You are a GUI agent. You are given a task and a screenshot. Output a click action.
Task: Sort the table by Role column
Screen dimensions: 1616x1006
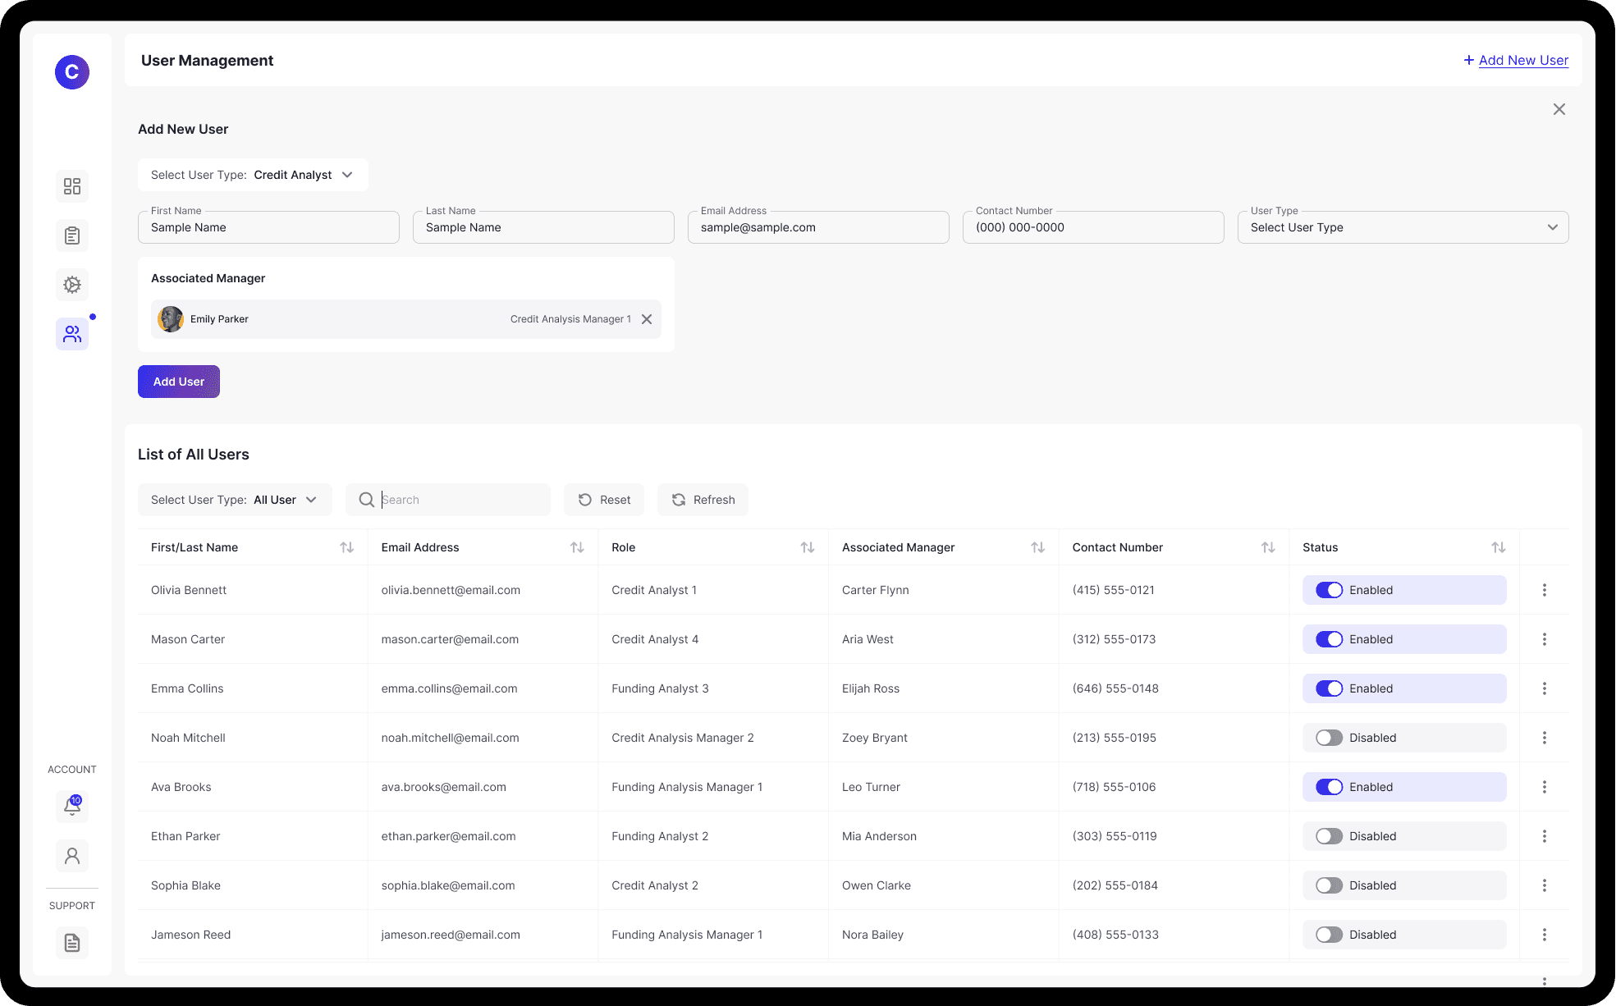[x=808, y=547]
